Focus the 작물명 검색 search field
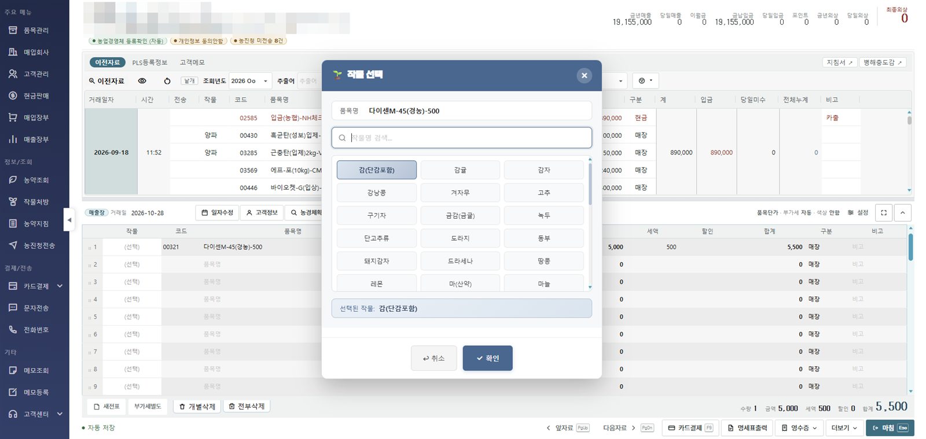The height and width of the screenshot is (439, 926). click(462, 138)
